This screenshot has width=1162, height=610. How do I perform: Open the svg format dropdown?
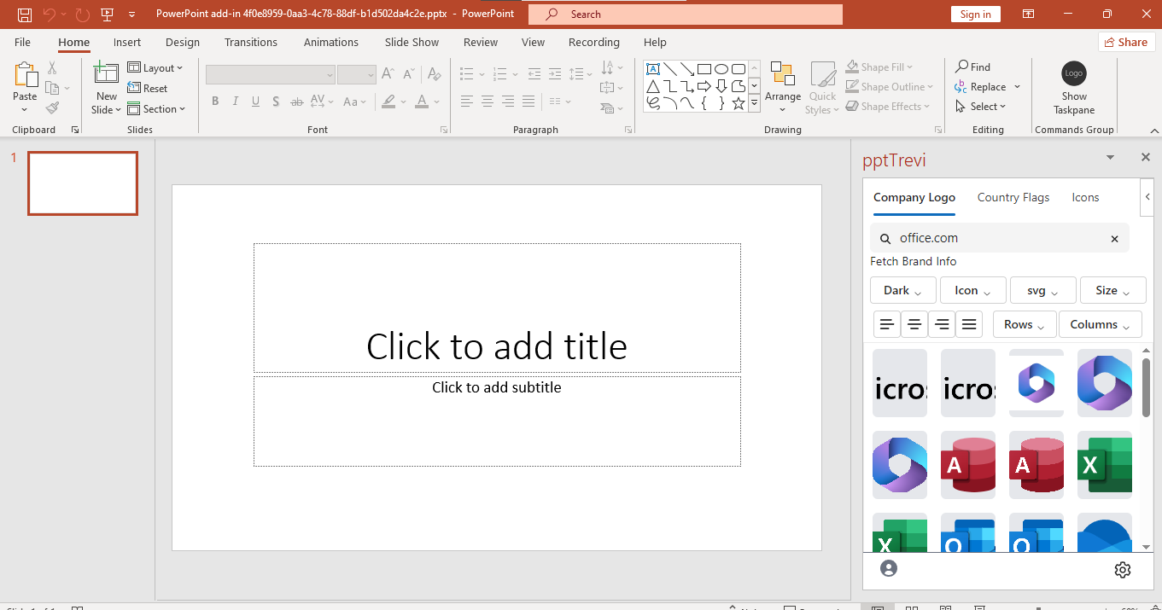(x=1042, y=290)
